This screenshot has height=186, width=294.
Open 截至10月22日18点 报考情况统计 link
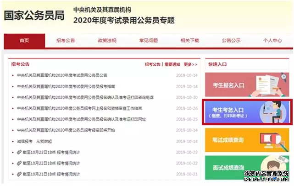[51, 164]
